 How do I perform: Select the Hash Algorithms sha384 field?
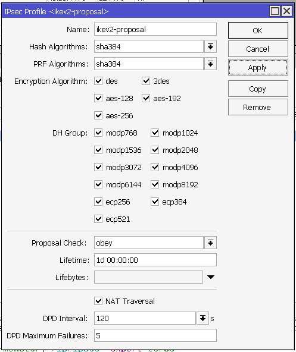coord(149,46)
